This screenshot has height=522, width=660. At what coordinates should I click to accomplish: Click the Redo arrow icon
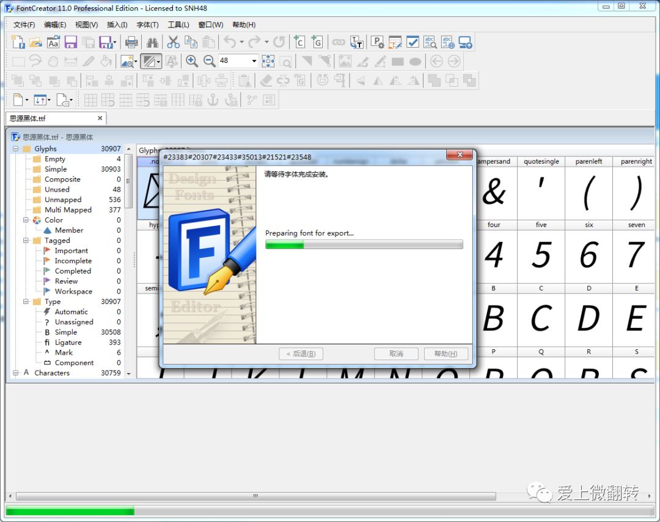coord(255,42)
